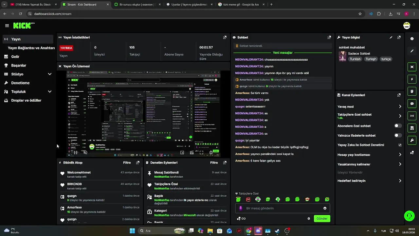The image size is (419, 236).
Task: Edit stream info with the Yayın bilgisi pencil
Action: [391, 37]
